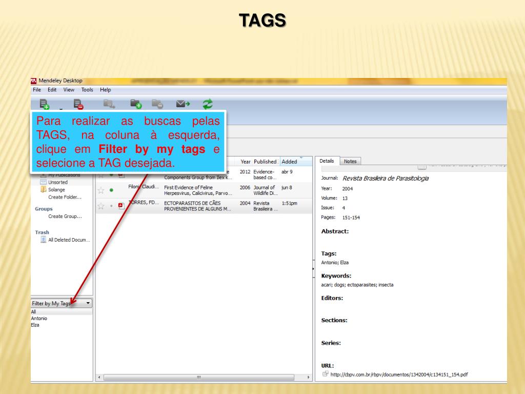Screen dimensions: 525x394
Task: Click the Share by e-mail envelope icon
Action: (183, 104)
